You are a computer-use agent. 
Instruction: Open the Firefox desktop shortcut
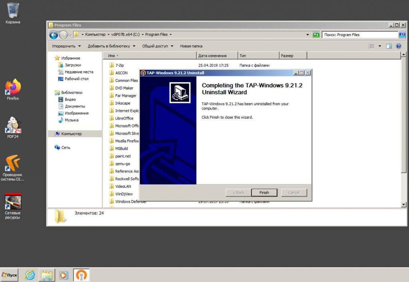click(x=13, y=89)
